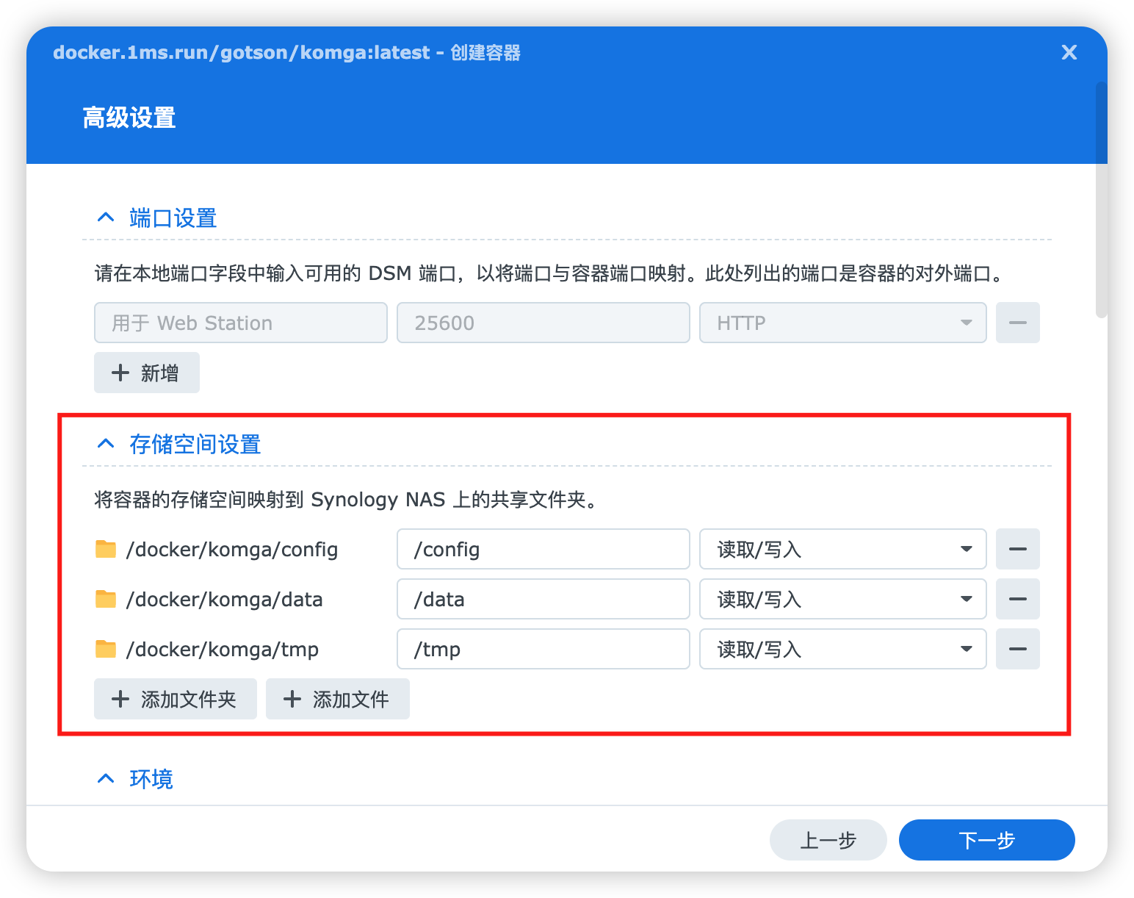Click the folder icon for /docker/komga/tmp
1134x898 pixels.
pyautogui.click(x=106, y=649)
